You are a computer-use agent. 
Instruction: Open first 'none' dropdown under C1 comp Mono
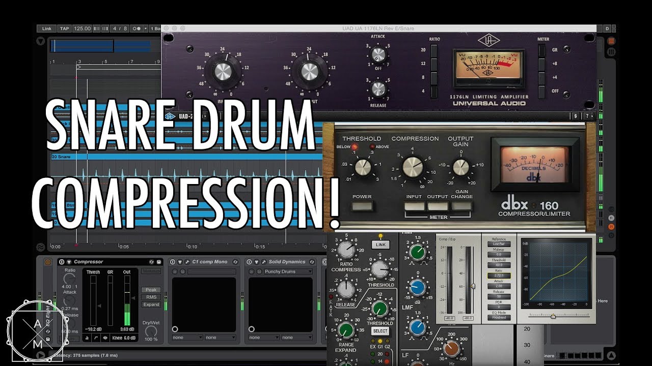tap(187, 338)
